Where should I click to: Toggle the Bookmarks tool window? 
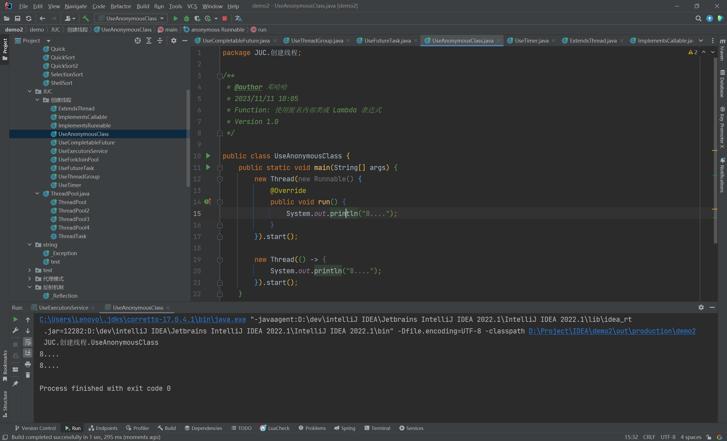click(x=5, y=366)
